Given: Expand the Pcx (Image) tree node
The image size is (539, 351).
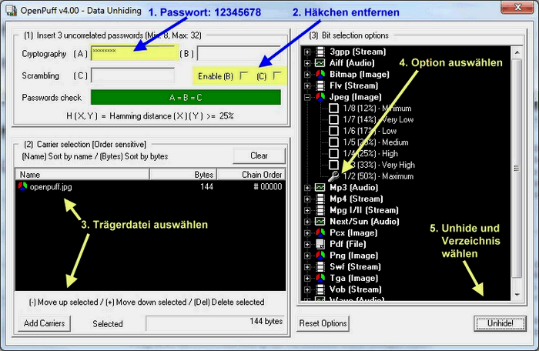Looking at the screenshot, I should pyautogui.click(x=307, y=233).
